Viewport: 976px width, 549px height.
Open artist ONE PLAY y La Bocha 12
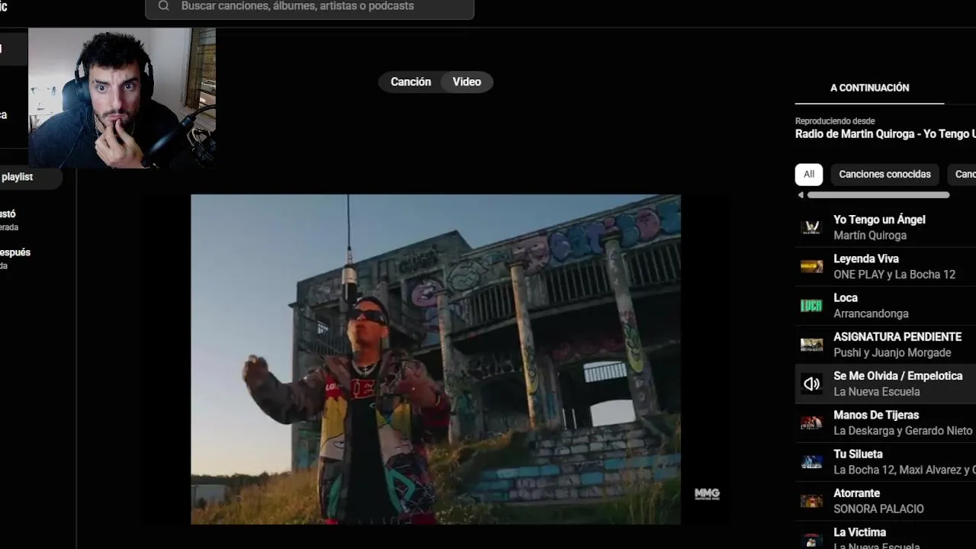coord(894,274)
